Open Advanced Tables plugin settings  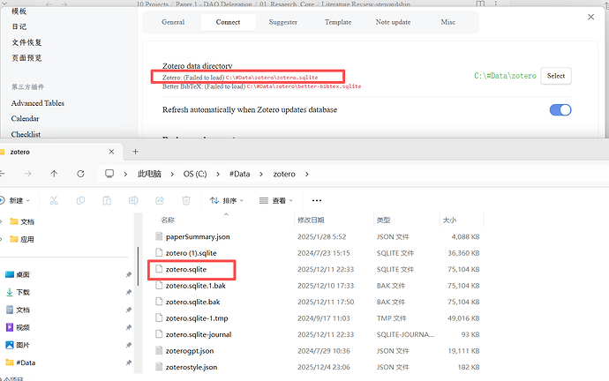[37, 103]
